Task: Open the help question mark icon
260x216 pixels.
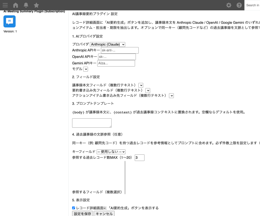Action: (239, 5)
